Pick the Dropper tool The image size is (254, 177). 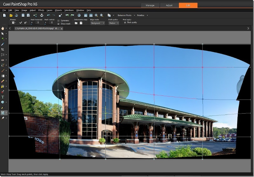click(x=3, y=44)
